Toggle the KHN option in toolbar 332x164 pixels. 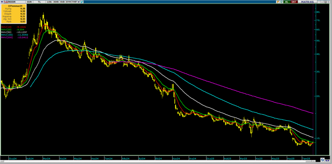pos(55,2)
